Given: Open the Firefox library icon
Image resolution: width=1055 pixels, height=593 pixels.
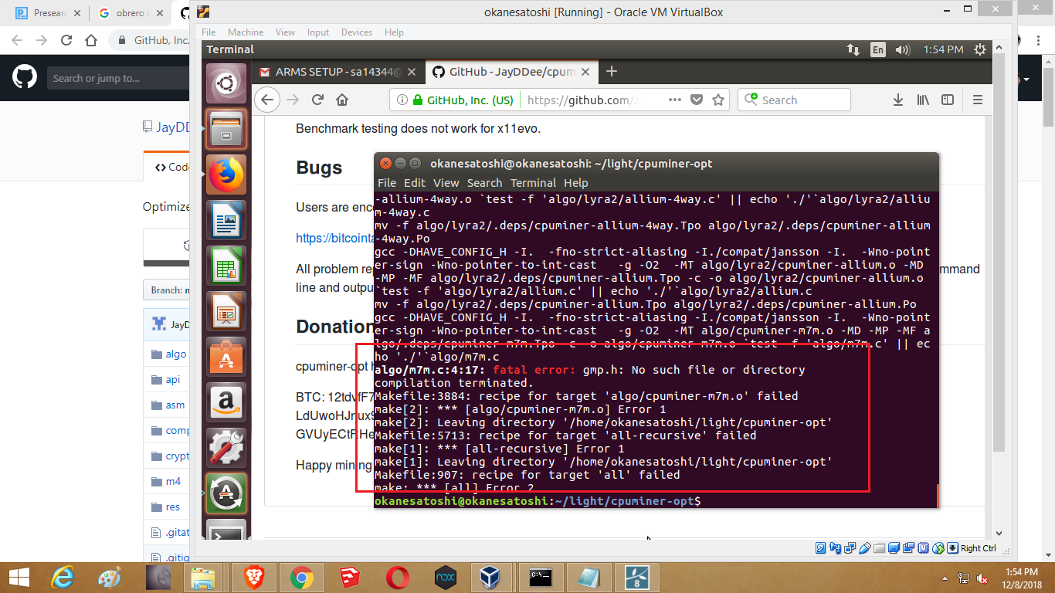Looking at the screenshot, I should click(923, 100).
